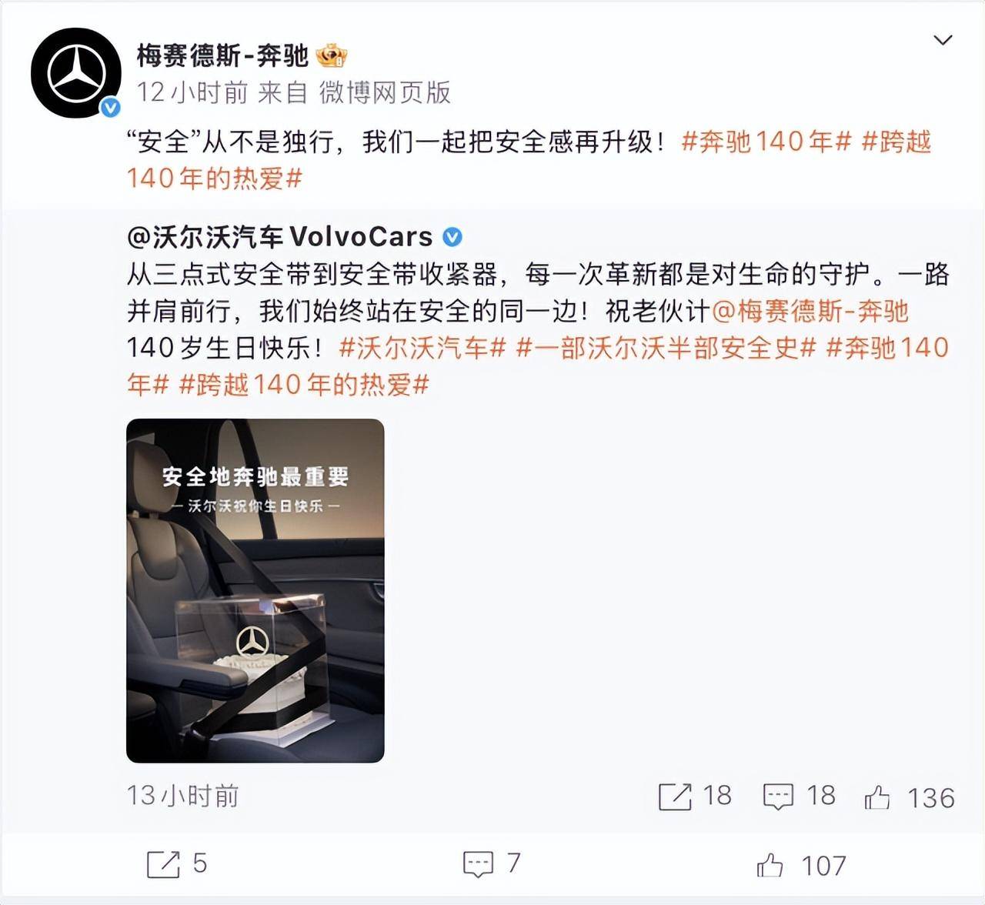Screen dimensions: 985x905
Task: Click the gold crown membership badge
Action: (332, 55)
